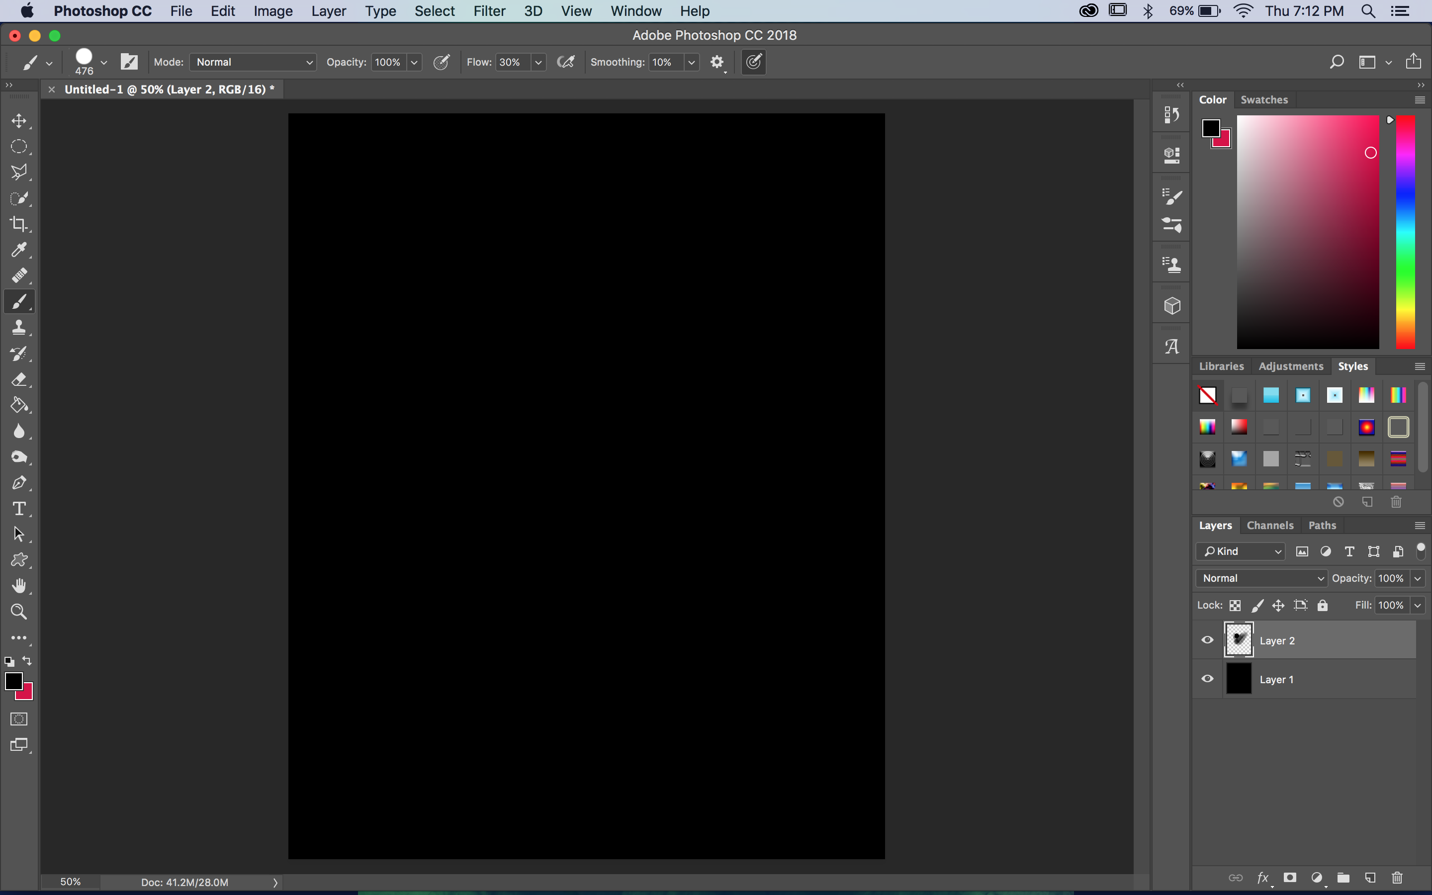Screen dimensions: 1432x895
Task: Select the Healing Brush tool
Action: 19,276
